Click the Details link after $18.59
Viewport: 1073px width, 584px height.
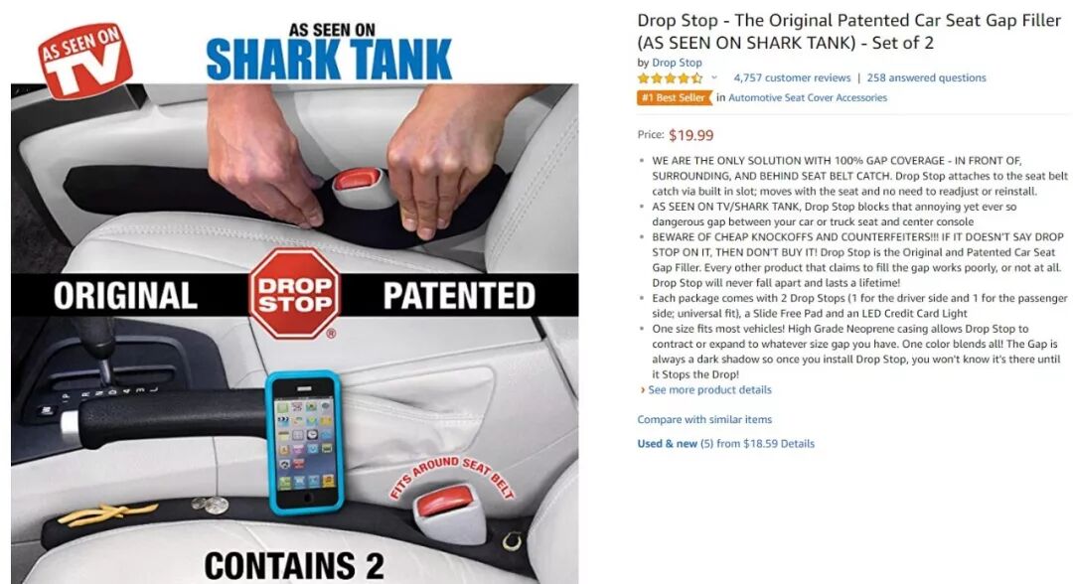click(x=797, y=443)
